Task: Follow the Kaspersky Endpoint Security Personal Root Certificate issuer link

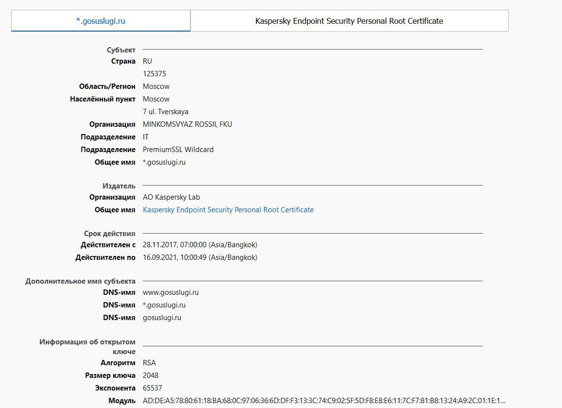Action: (x=228, y=210)
